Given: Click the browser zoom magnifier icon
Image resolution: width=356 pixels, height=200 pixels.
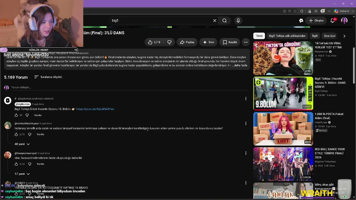Looking at the screenshot, I should click(290, 11).
